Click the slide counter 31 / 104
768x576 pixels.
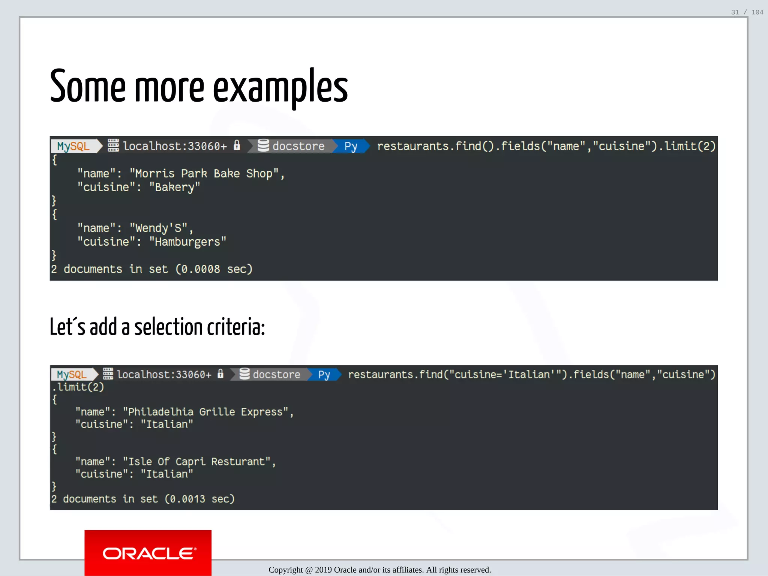click(x=747, y=12)
